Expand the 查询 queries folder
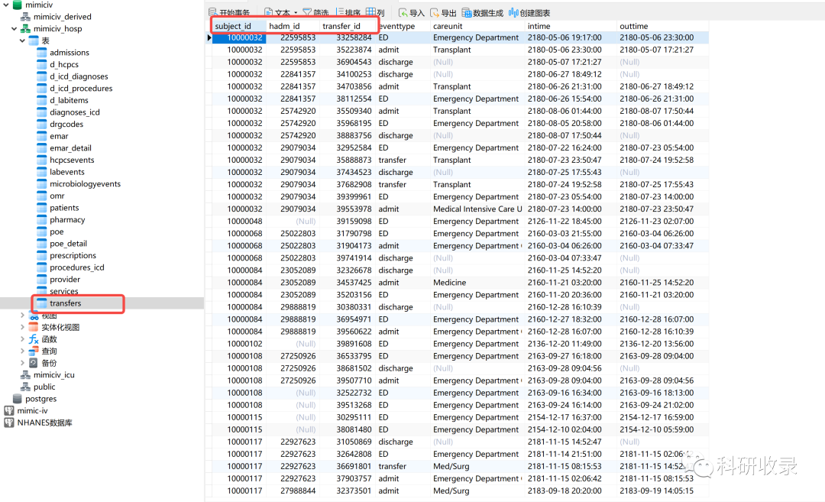 (x=23, y=351)
